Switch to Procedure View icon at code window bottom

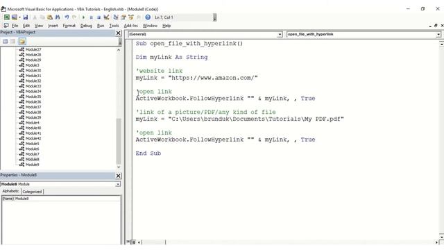pos(128,242)
